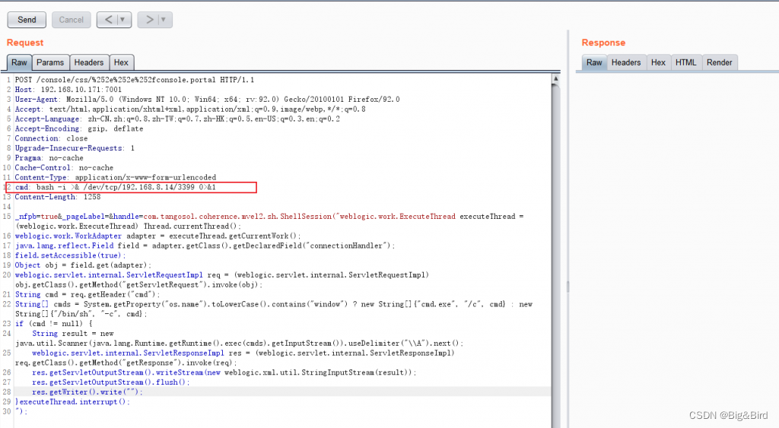The image size is (779, 428).
Task: Select the Response Raw tab
Action: 594,62
